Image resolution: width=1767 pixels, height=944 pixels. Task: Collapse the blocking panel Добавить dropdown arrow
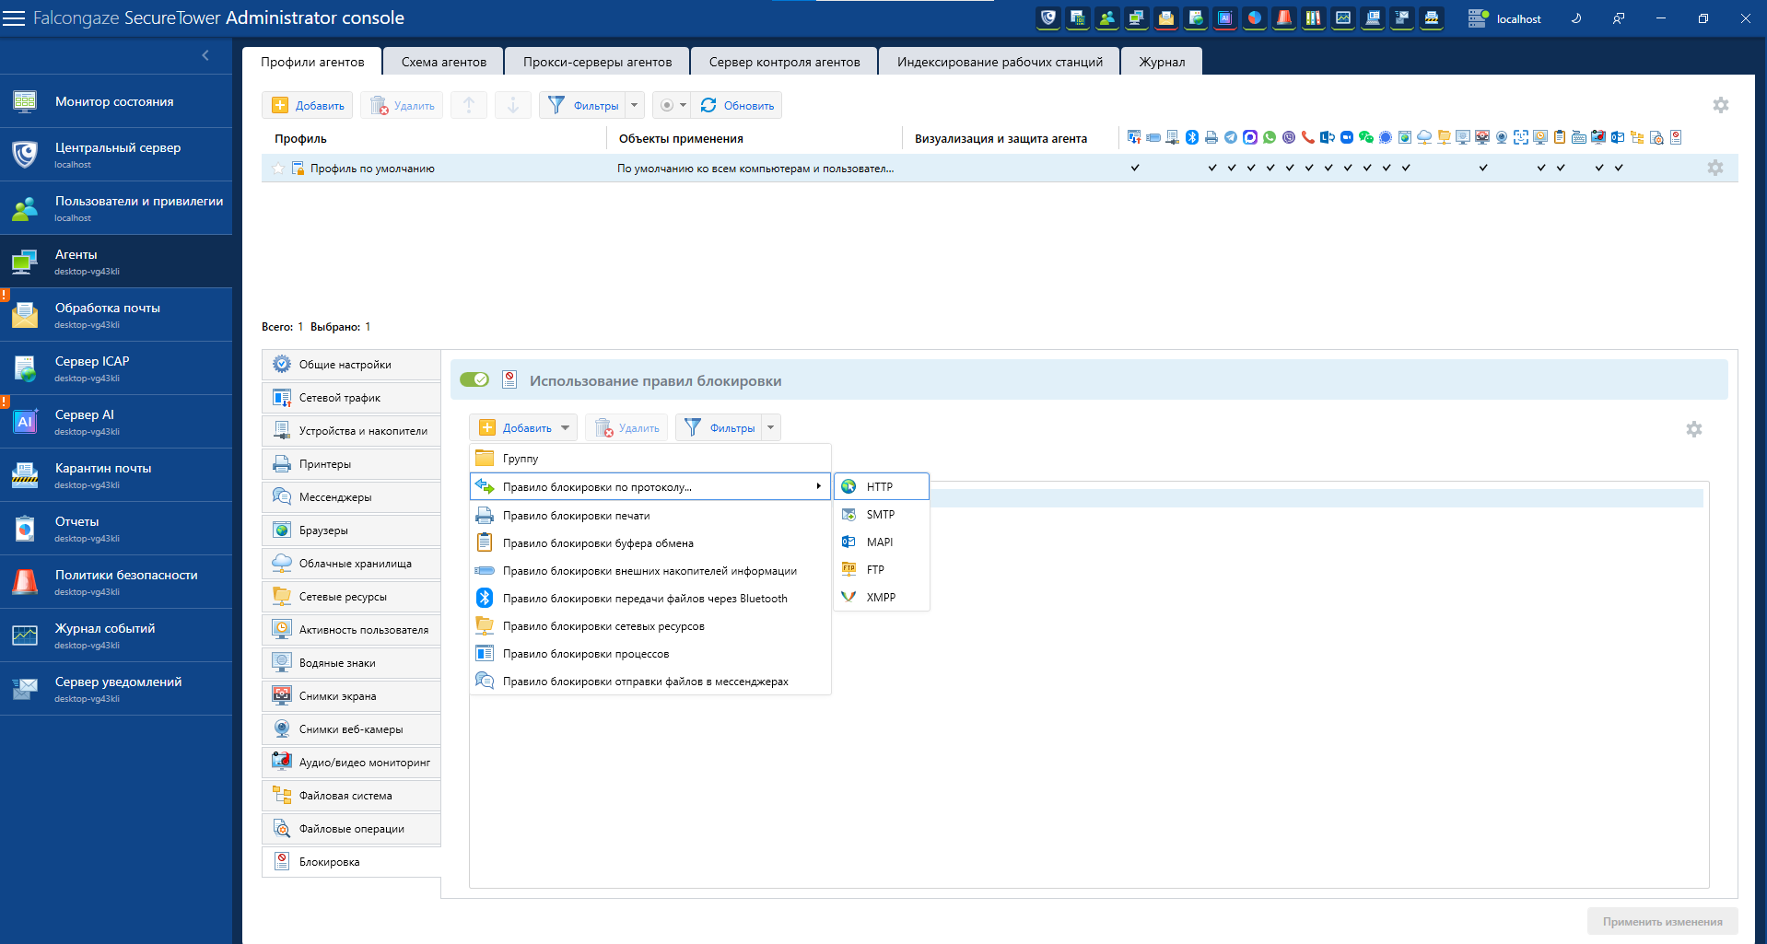tap(565, 427)
